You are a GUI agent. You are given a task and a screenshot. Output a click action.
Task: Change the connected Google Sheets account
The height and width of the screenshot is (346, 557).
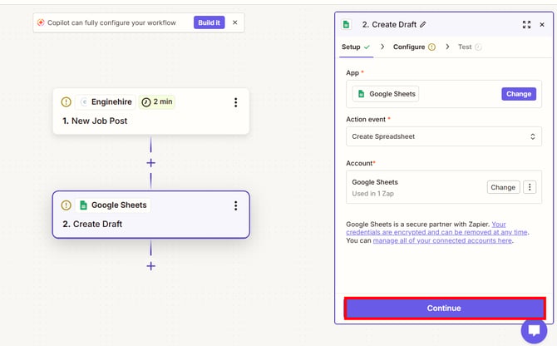pos(503,187)
